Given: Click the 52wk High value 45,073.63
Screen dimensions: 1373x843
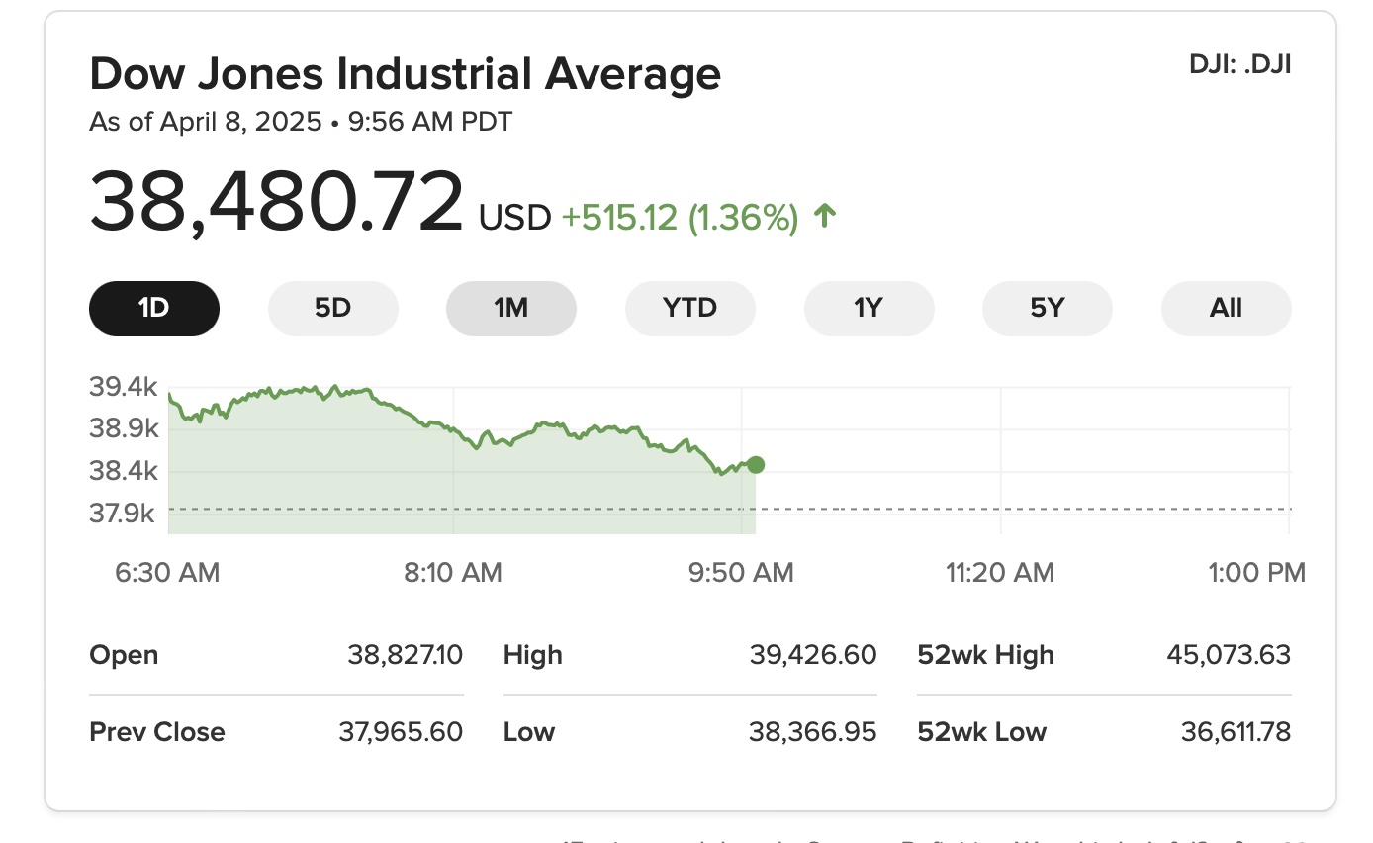Looking at the screenshot, I should [1228, 655].
